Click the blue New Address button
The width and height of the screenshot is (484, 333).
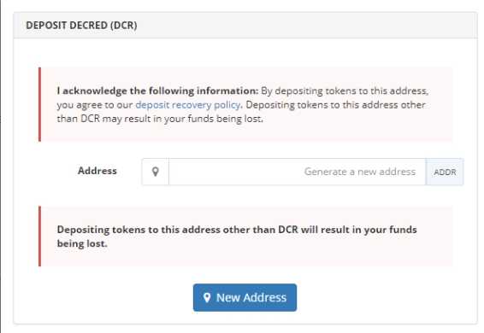[245, 297]
